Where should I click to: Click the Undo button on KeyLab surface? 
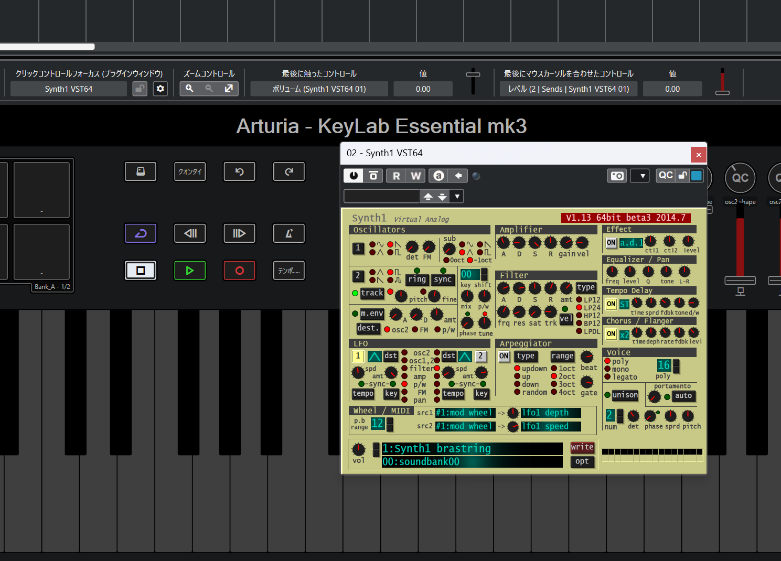(x=239, y=171)
